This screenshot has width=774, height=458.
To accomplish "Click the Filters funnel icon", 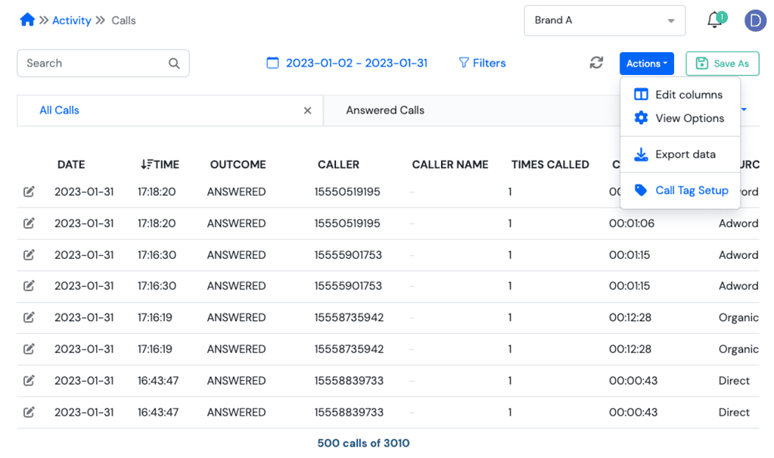I will [x=463, y=63].
